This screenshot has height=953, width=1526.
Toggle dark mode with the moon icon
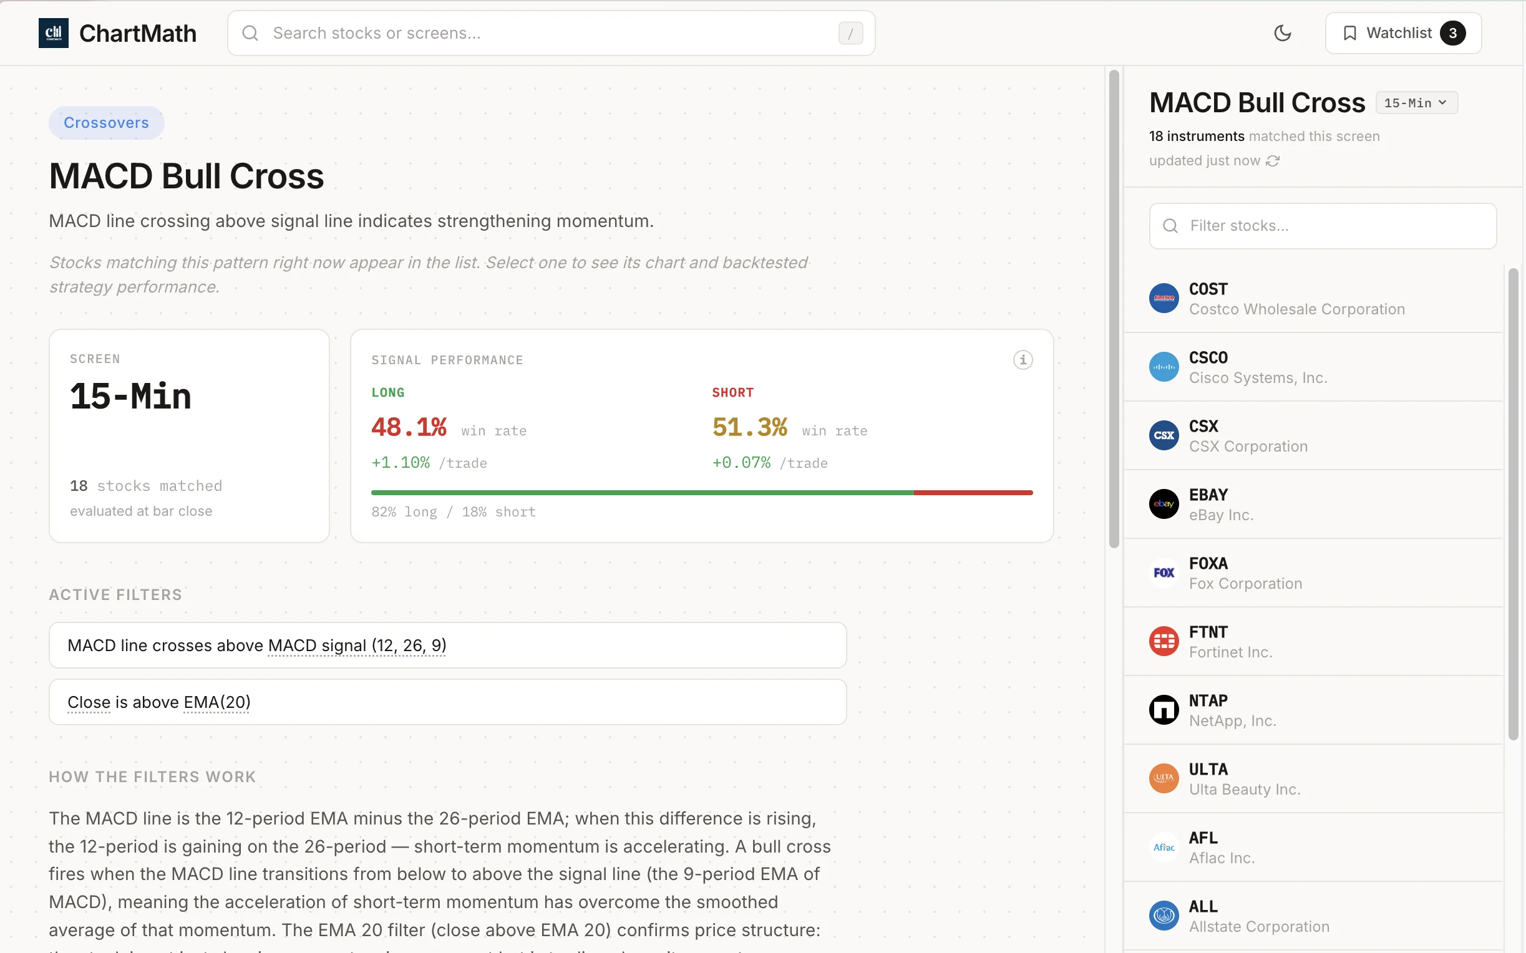1282,33
